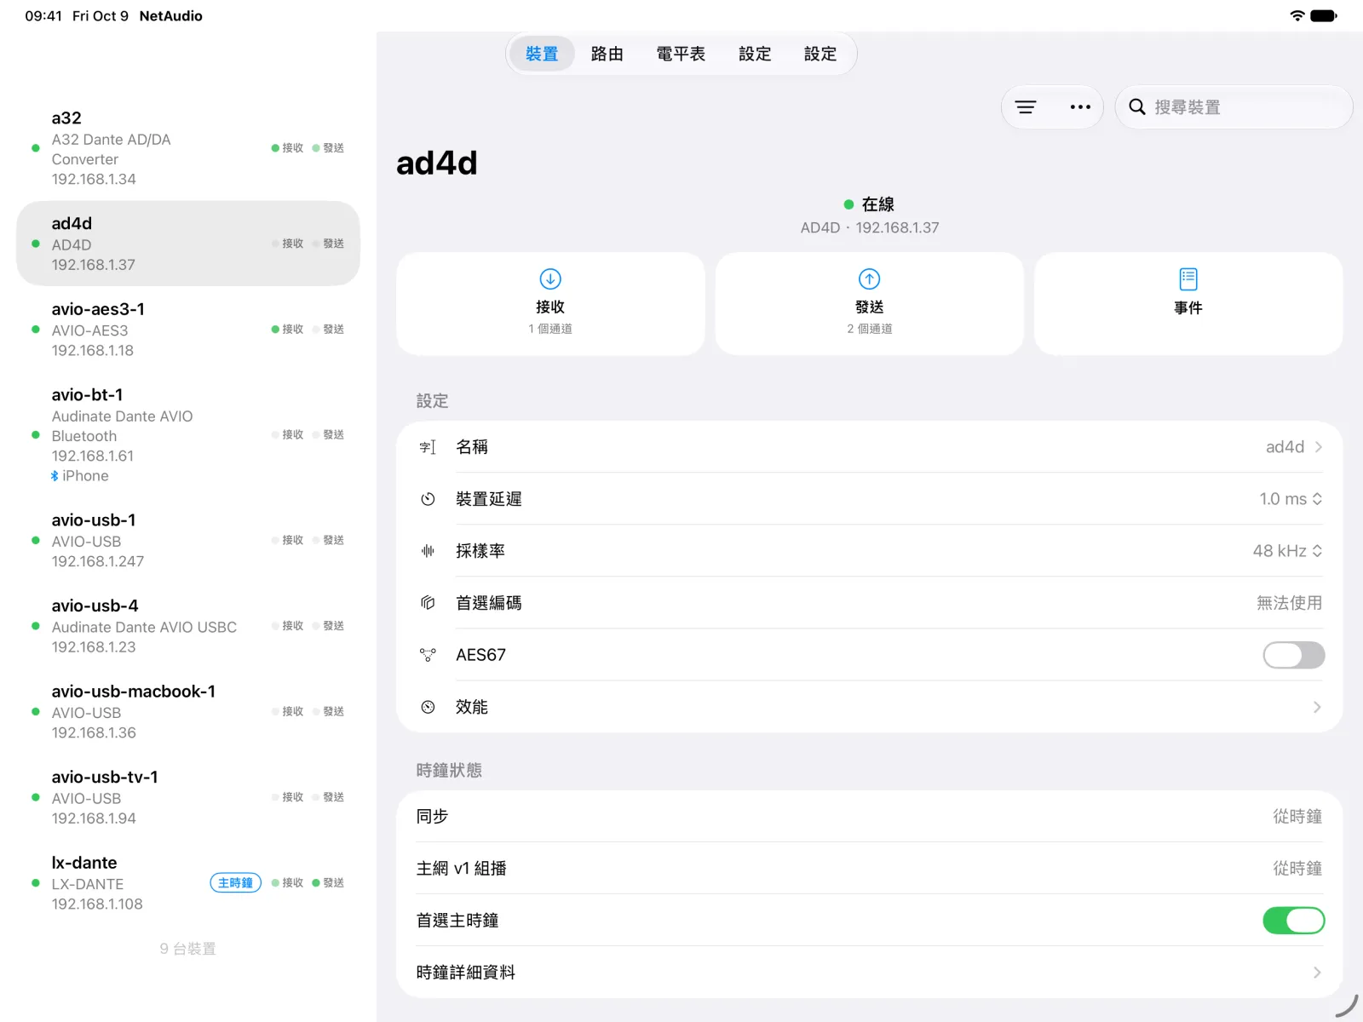Open the 接收 down-arrow icon card
Viewport: 1363px width, 1022px height.
550,303
